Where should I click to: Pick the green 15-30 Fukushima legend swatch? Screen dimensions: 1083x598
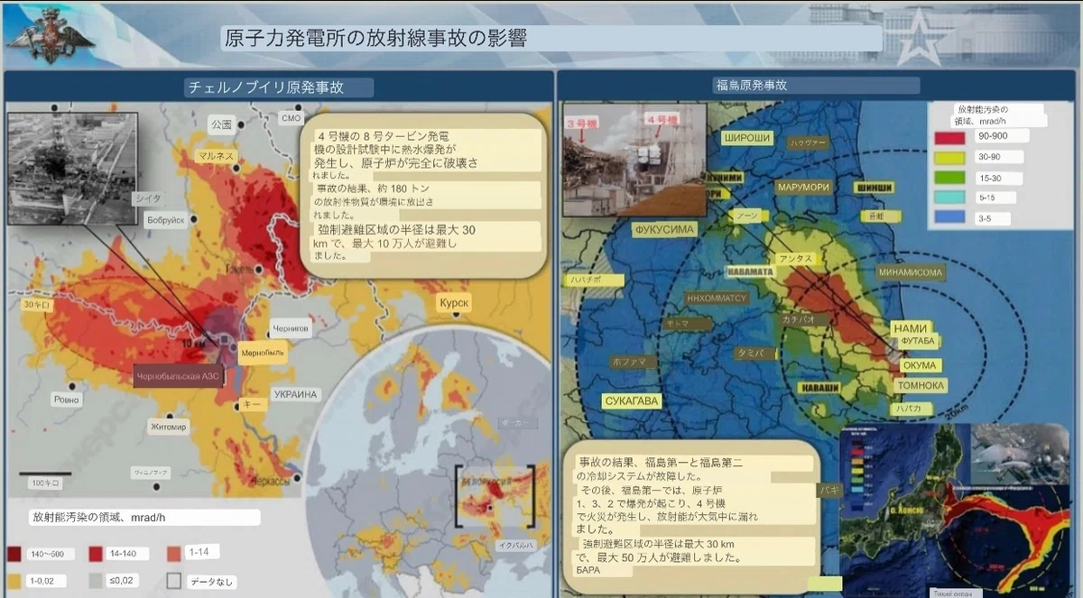949,178
